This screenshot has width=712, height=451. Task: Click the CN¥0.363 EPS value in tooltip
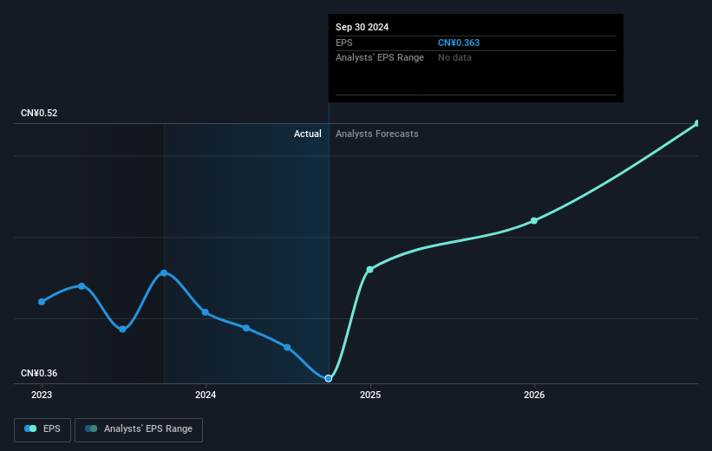tap(459, 42)
